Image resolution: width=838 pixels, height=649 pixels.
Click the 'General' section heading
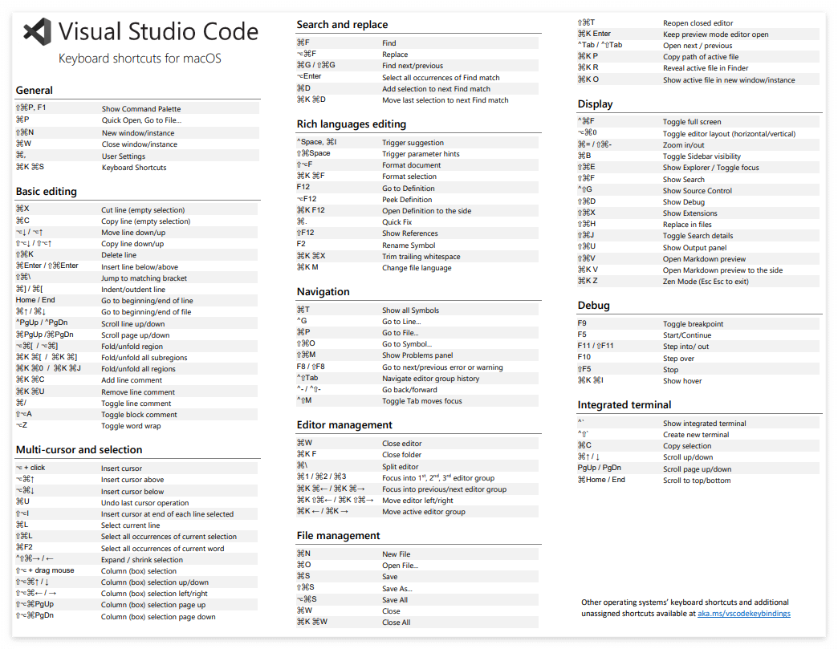[x=35, y=91]
